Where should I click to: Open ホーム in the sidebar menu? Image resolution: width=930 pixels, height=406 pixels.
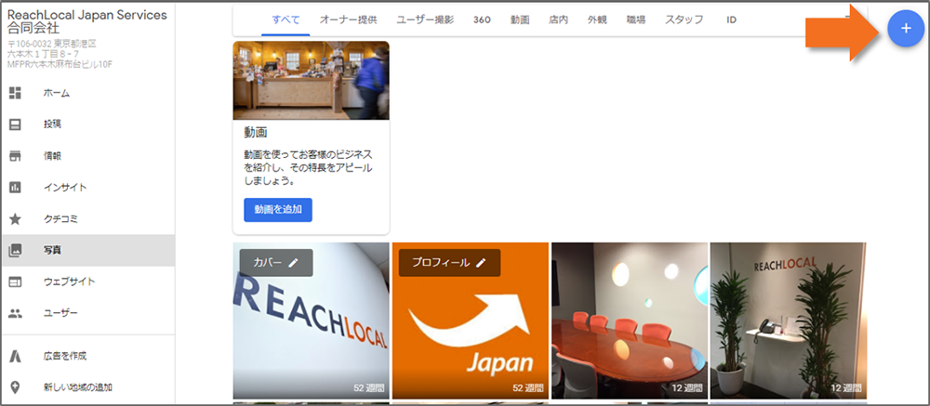click(87, 93)
